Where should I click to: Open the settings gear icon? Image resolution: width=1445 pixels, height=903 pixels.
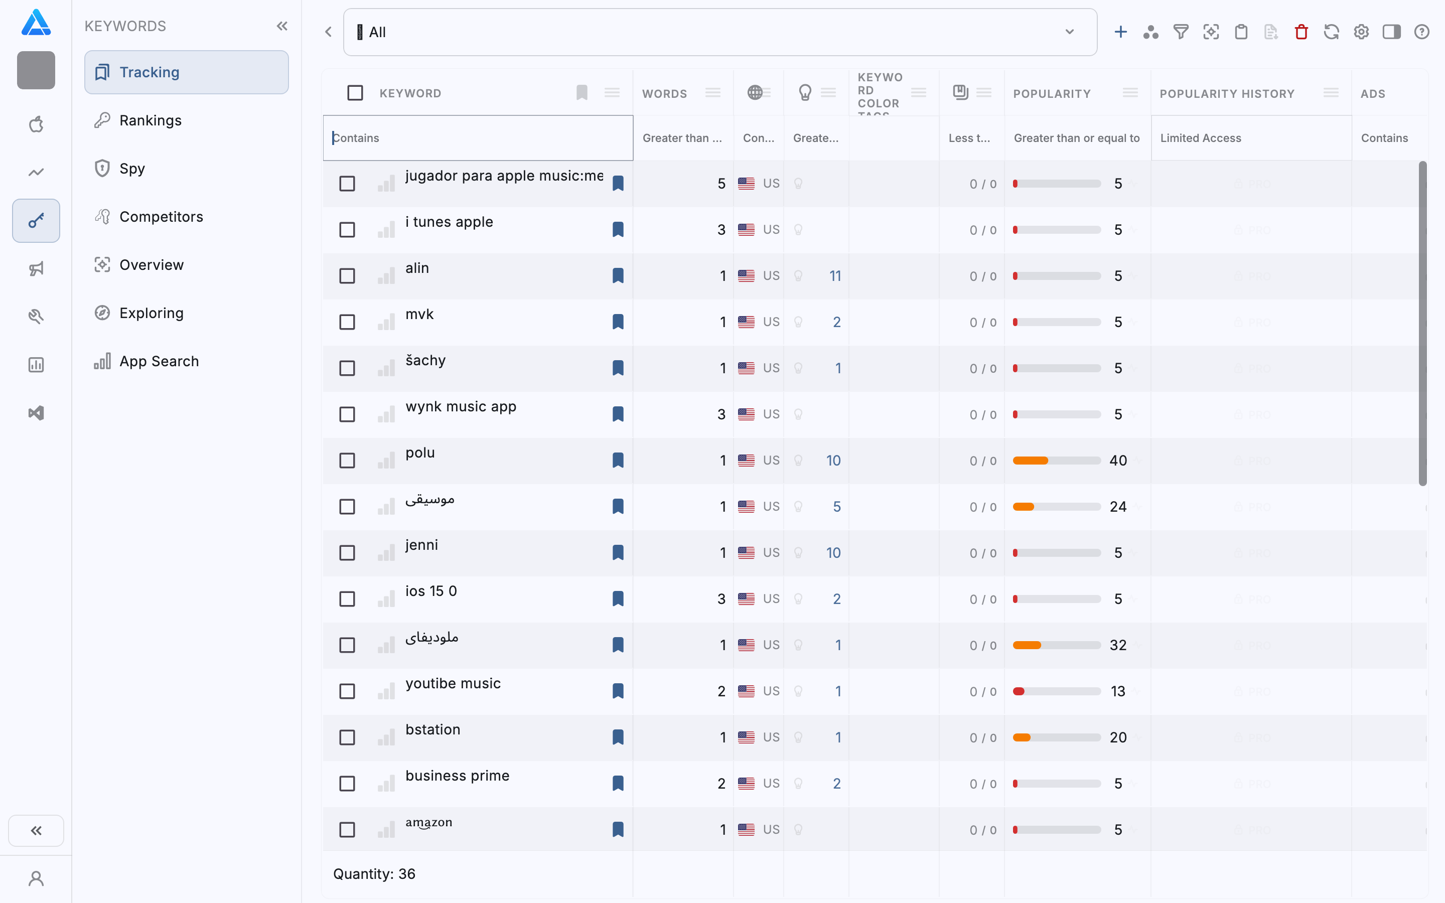(x=1361, y=32)
